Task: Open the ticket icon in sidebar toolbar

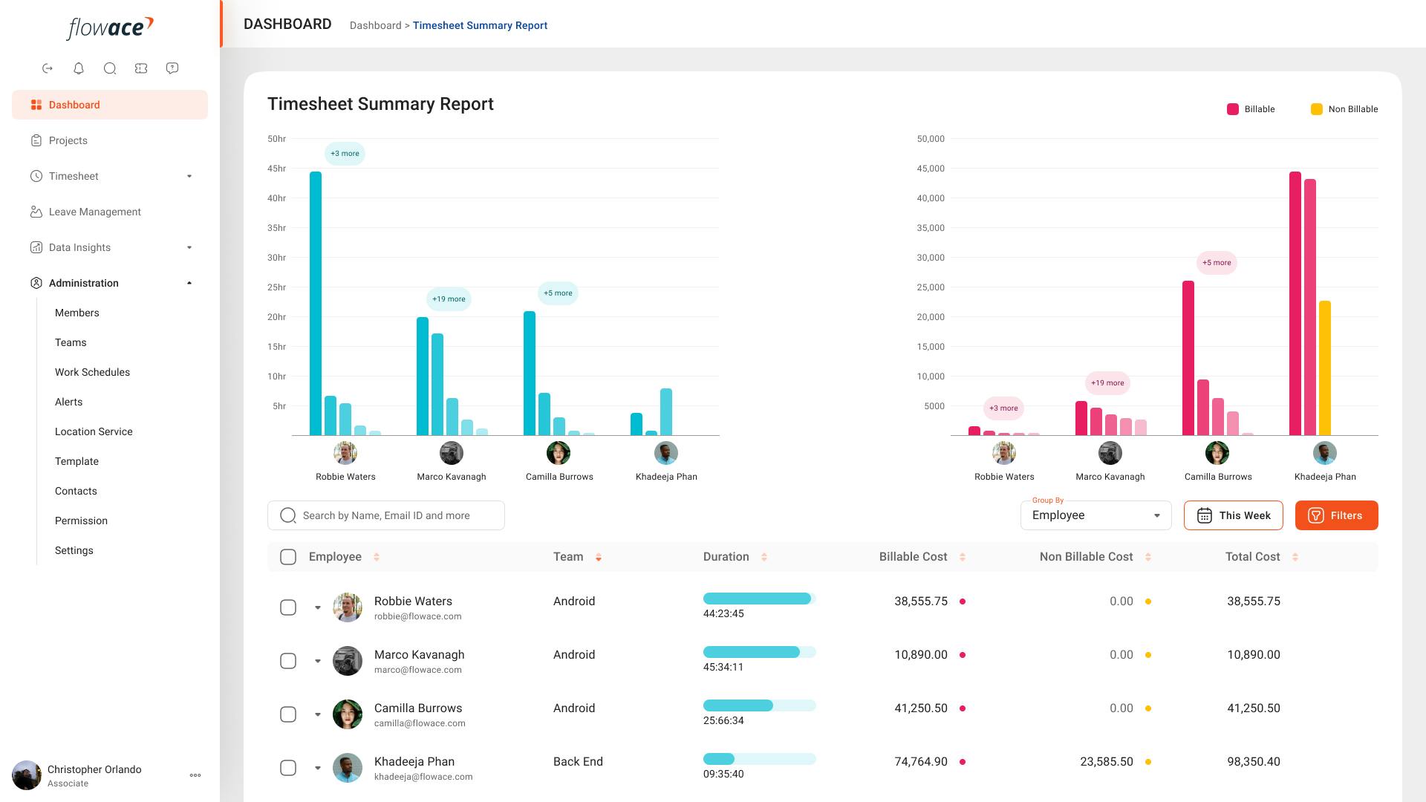Action: (x=141, y=68)
